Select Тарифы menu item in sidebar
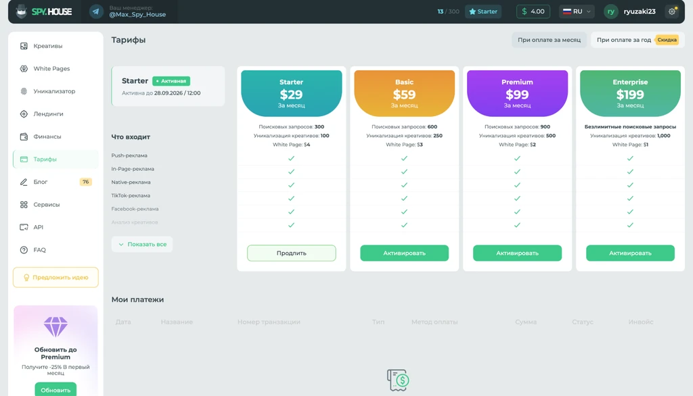This screenshot has width=693, height=396. pos(55,159)
